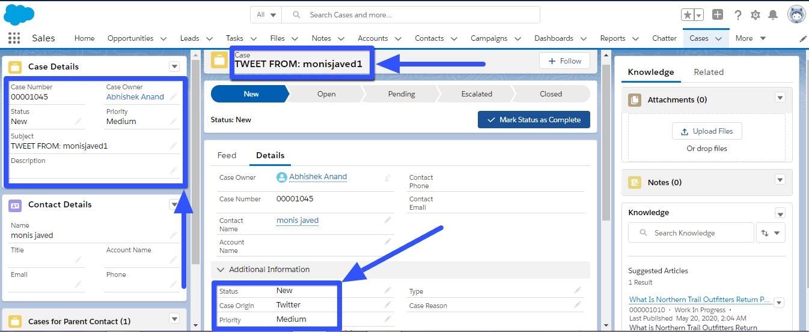The image size is (809, 332).
Task: Edit Case Origin with pencil icon
Action: pos(388,305)
